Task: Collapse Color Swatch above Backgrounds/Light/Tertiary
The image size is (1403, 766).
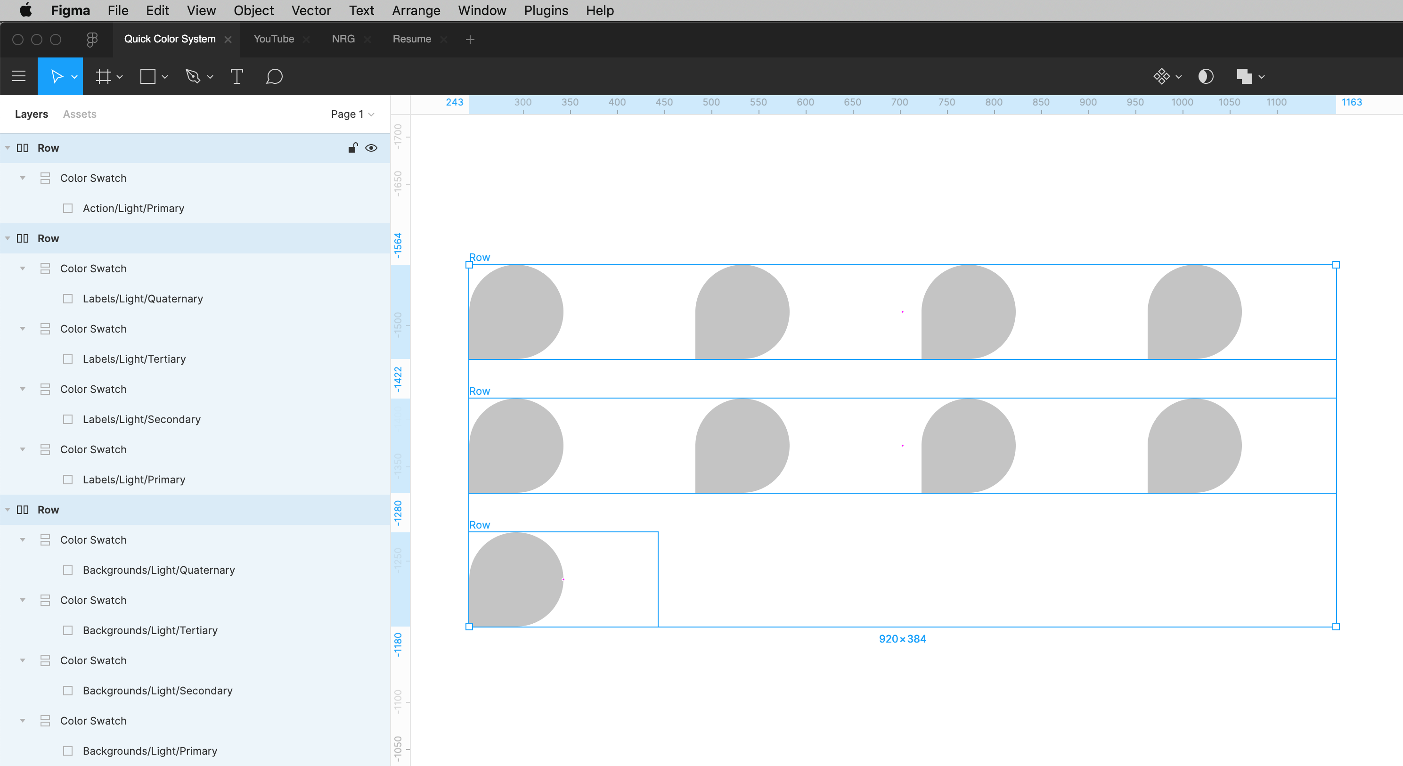Action: coord(22,600)
